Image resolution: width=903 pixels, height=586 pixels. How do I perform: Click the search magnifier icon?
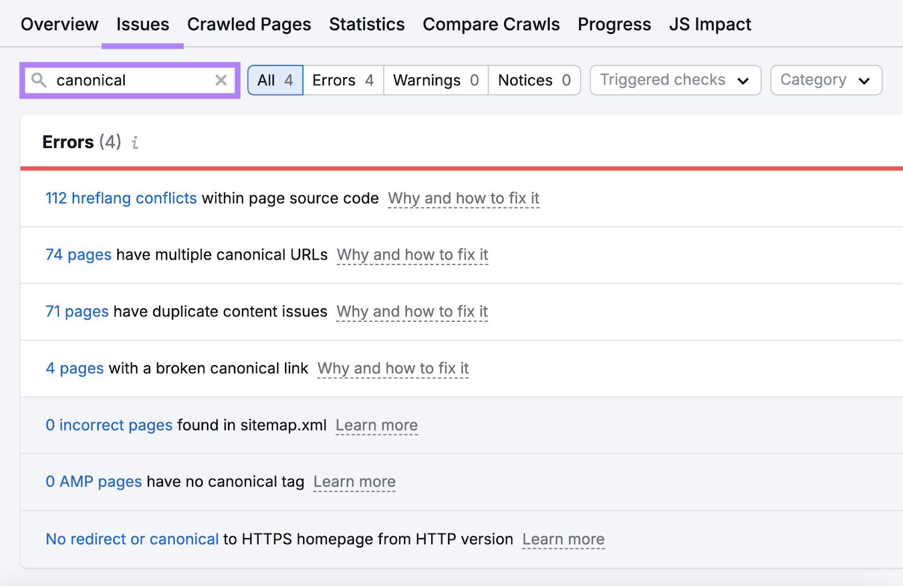tap(38, 80)
